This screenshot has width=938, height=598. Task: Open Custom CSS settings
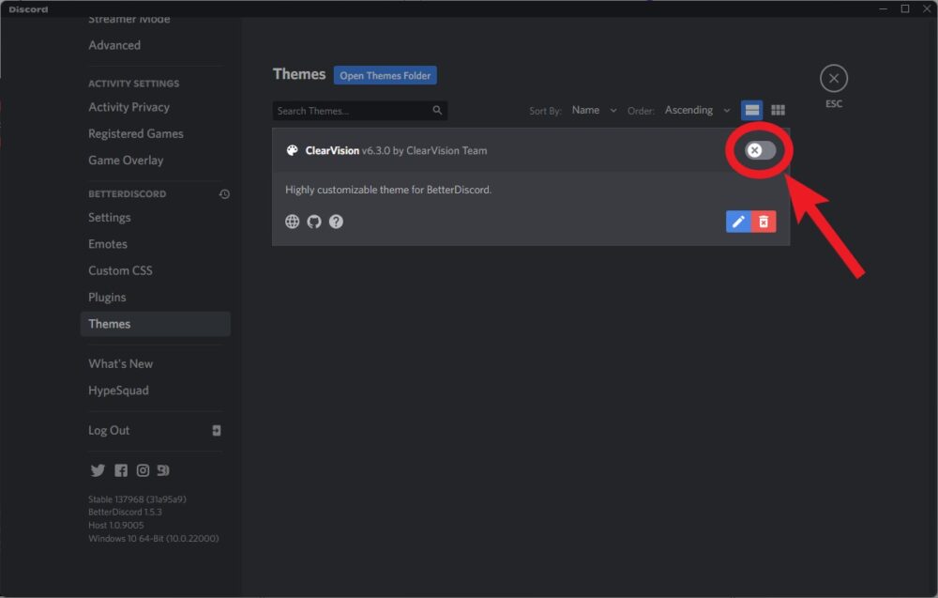pos(120,270)
